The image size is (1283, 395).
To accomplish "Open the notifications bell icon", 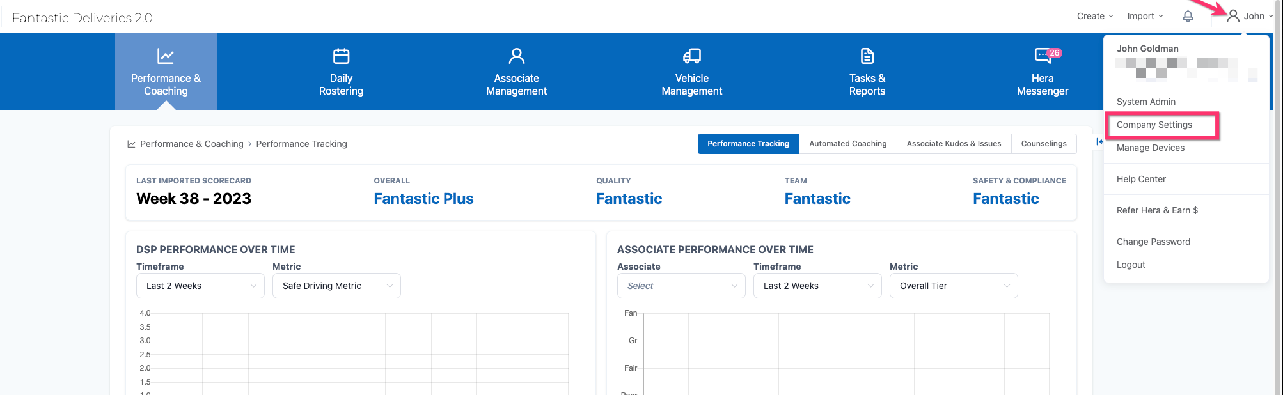I will (x=1188, y=16).
